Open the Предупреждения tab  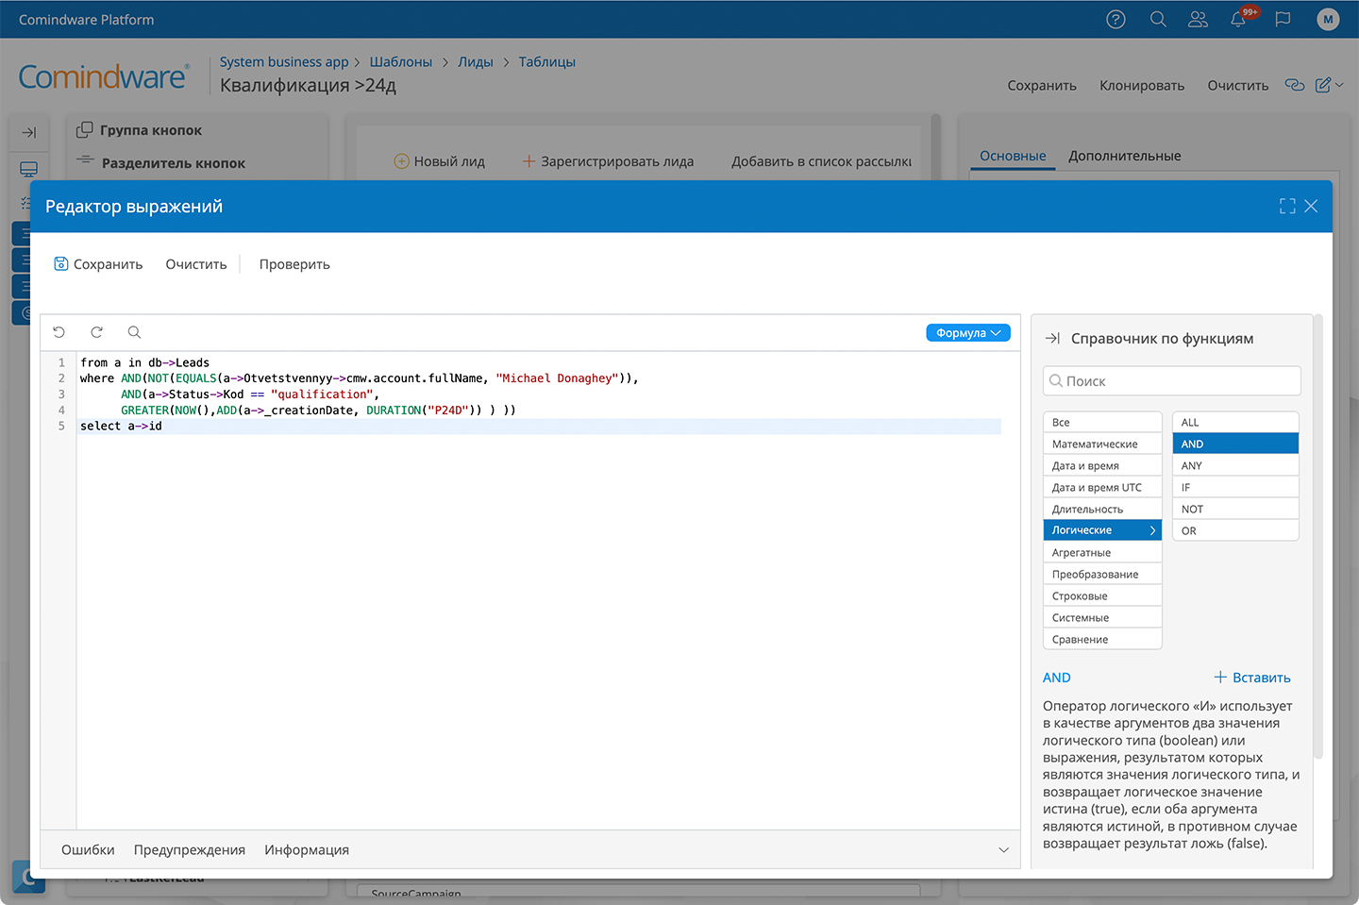pyautogui.click(x=190, y=850)
